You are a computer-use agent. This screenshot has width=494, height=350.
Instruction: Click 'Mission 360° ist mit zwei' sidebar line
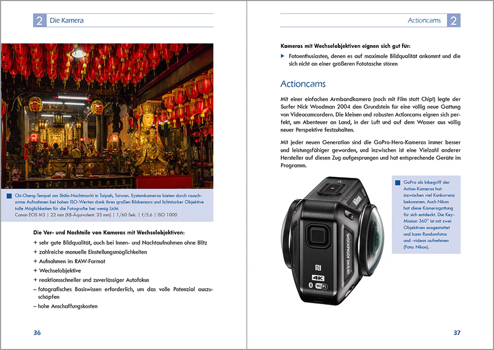(428, 221)
